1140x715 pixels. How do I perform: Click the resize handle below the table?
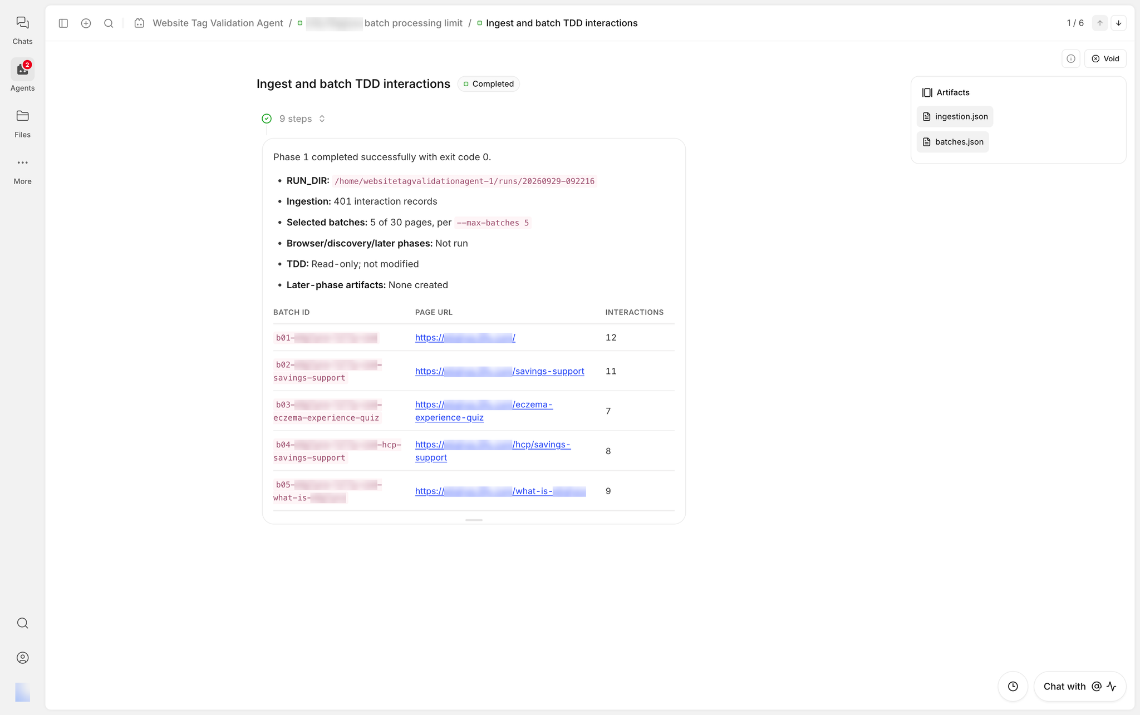474,520
